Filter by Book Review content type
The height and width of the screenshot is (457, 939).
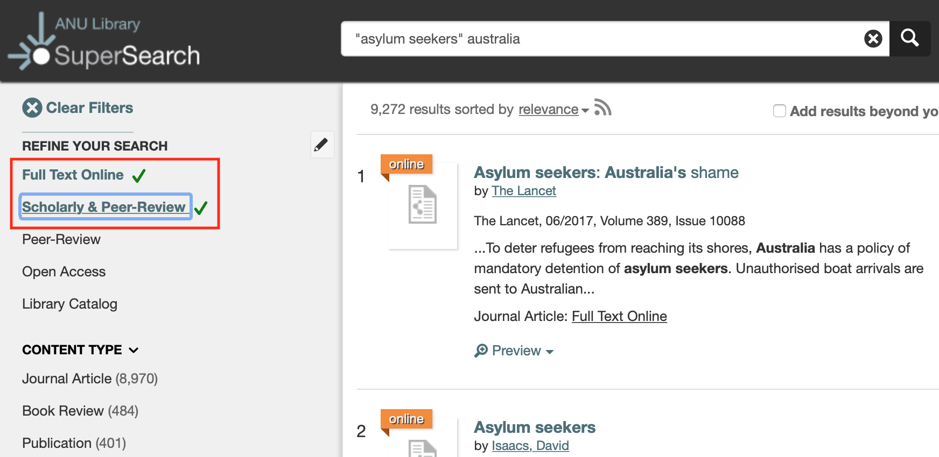(80, 411)
